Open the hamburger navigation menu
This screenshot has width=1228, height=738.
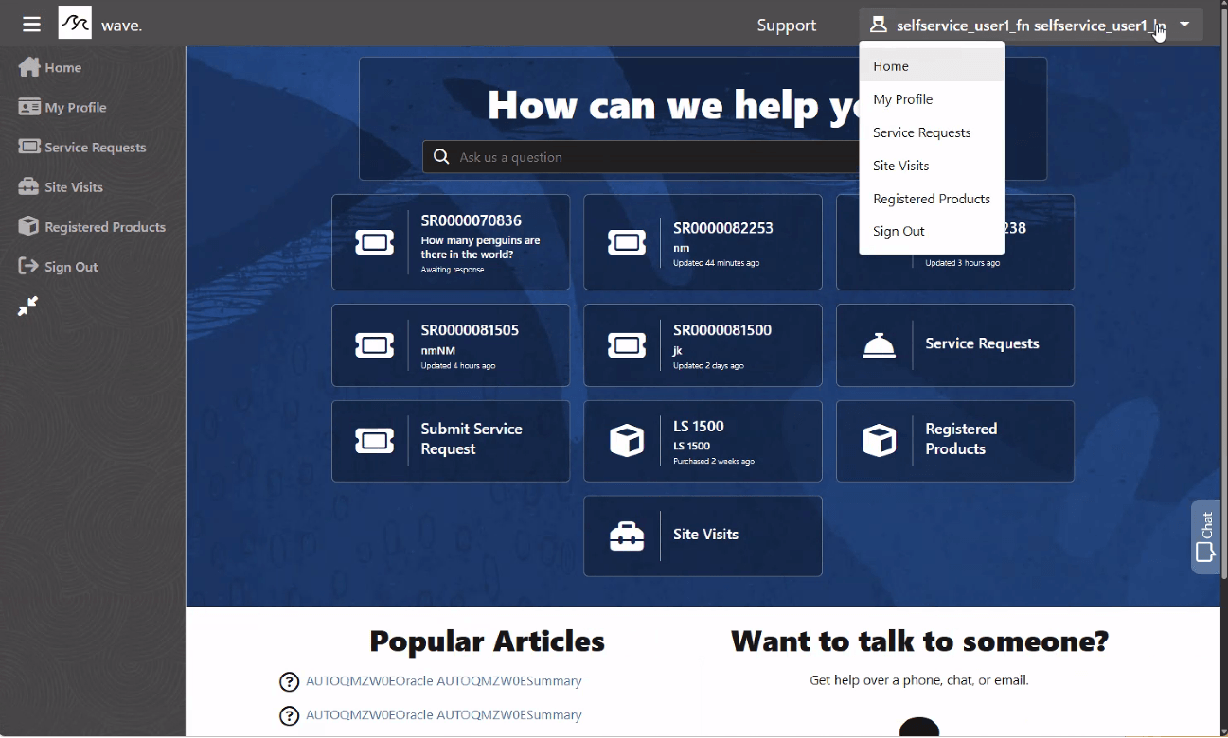[x=30, y=24]
